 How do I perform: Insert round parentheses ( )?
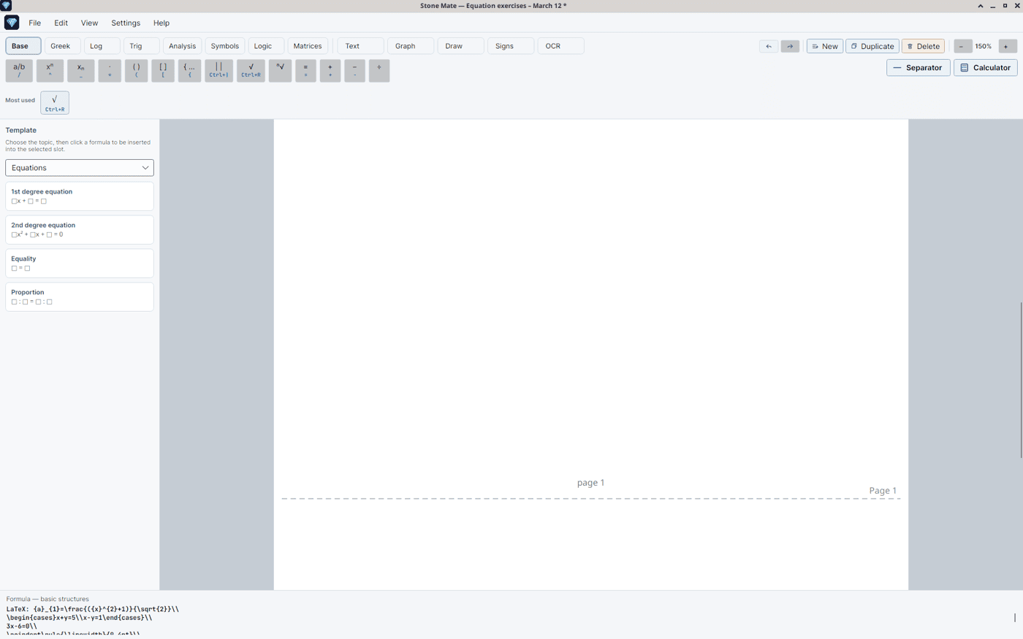(x=136, y=70)
